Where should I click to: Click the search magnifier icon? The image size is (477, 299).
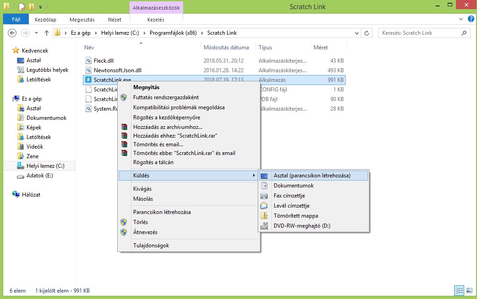464,33
